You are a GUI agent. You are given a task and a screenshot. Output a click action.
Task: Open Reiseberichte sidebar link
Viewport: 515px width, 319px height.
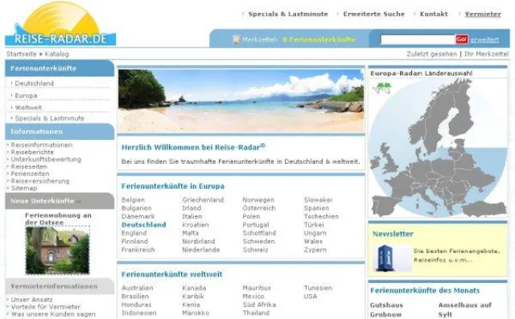tap(32, 152)
